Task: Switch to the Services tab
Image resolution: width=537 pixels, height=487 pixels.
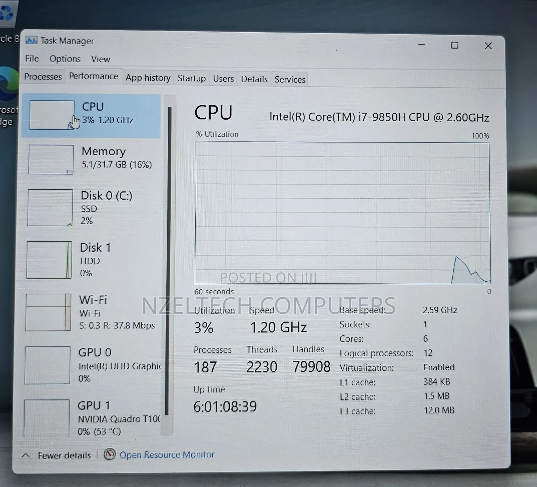Action: coord(290,79)
